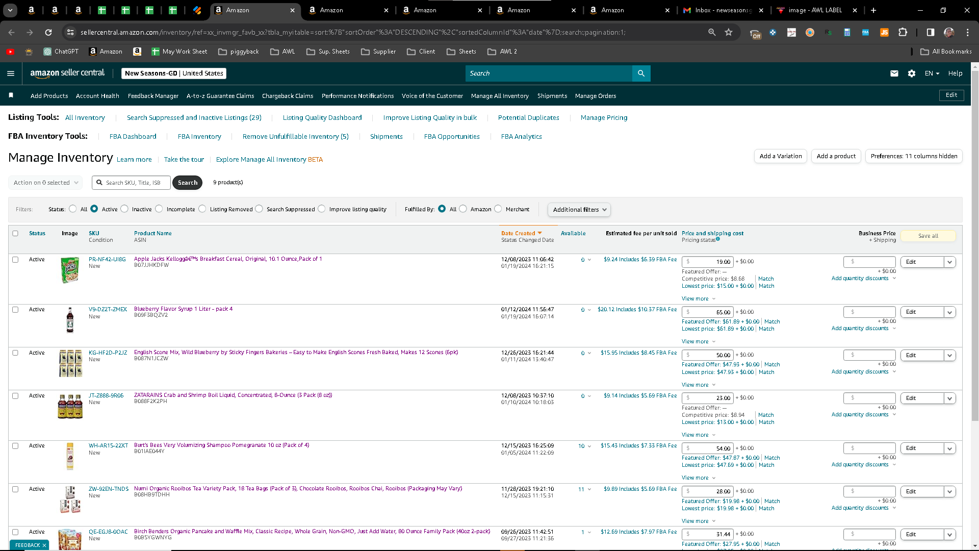This screenshot has width=979, height=551.
Task: Open the mail messages icon
Action: [x=894, y=73]
